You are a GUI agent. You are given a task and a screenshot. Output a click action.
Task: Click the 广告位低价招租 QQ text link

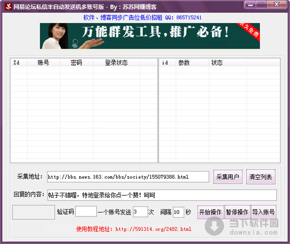click(142, 17)
